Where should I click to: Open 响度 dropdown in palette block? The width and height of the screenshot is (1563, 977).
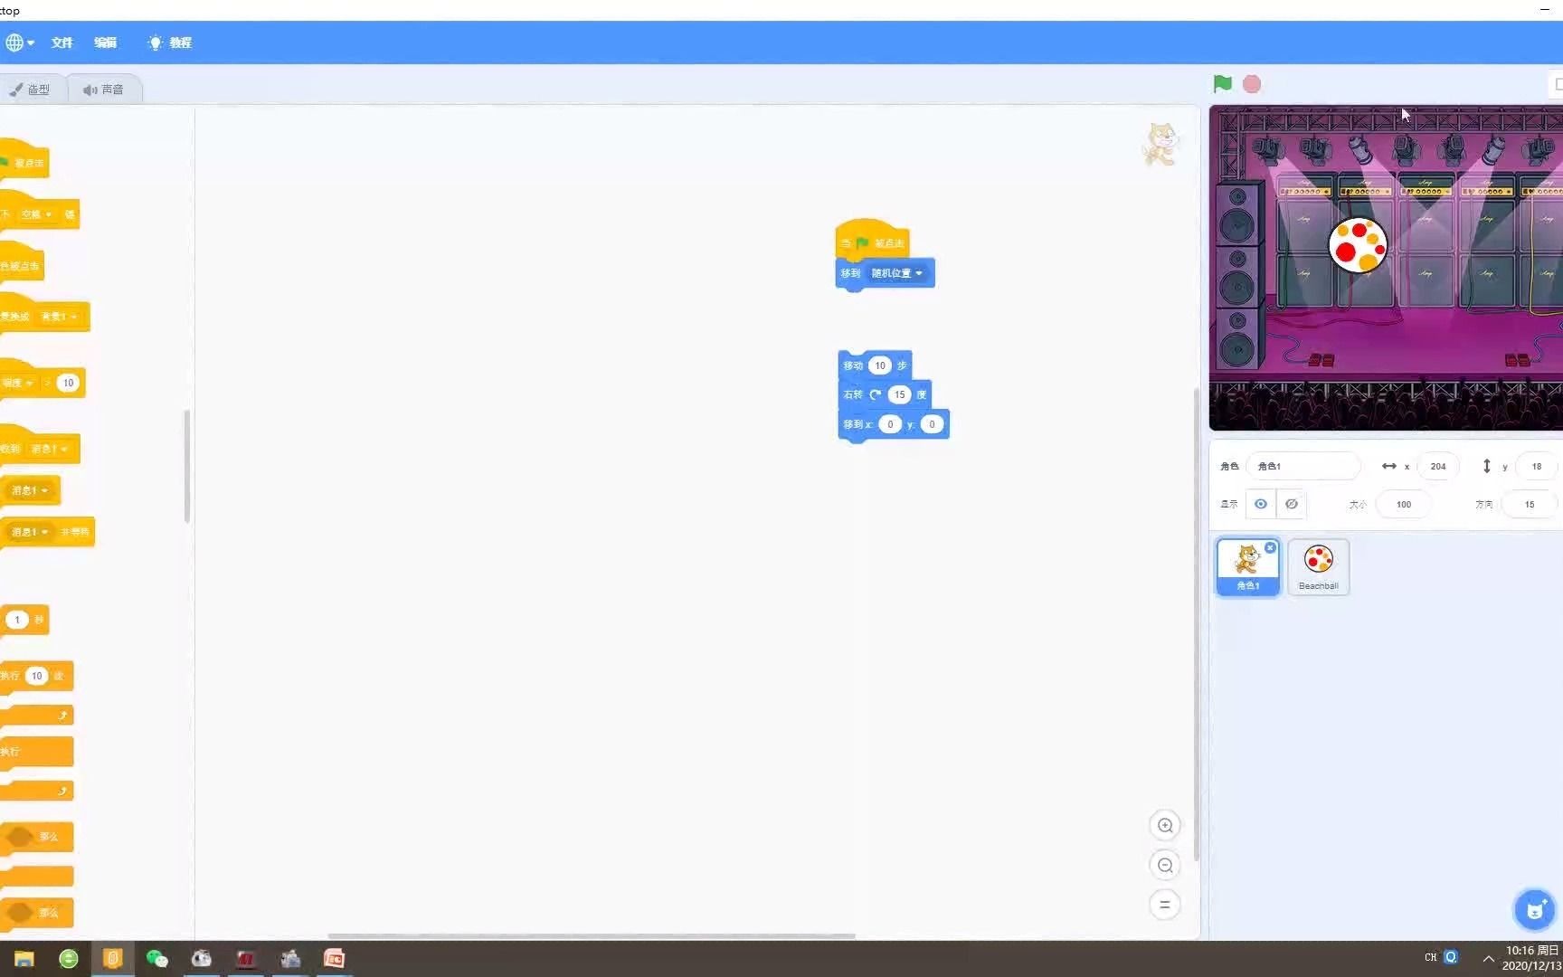click(17, 383)
